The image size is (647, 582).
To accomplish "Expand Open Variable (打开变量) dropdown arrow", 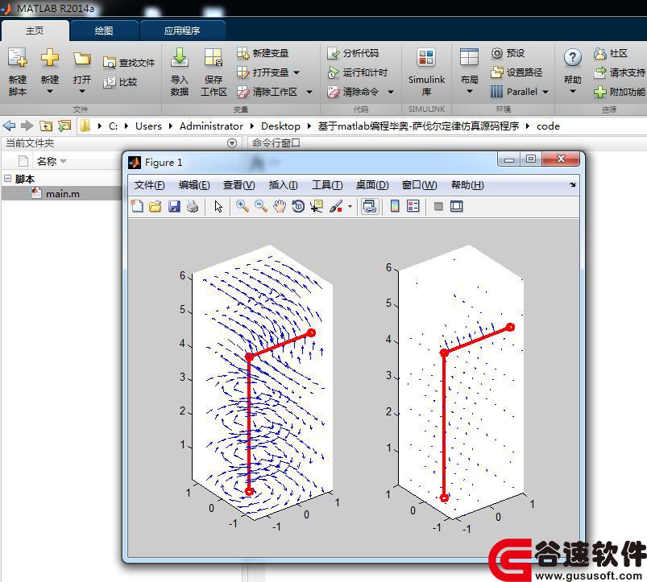I will tap(297, 72).
